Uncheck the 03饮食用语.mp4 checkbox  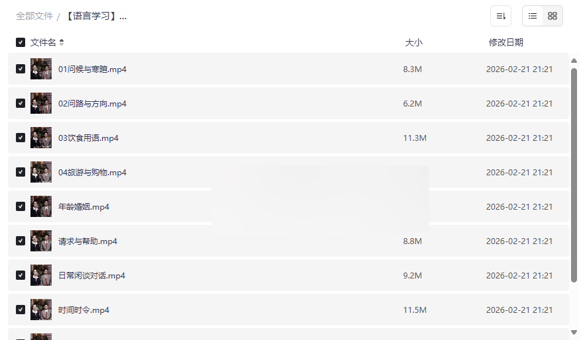click(x=21, y=138)
